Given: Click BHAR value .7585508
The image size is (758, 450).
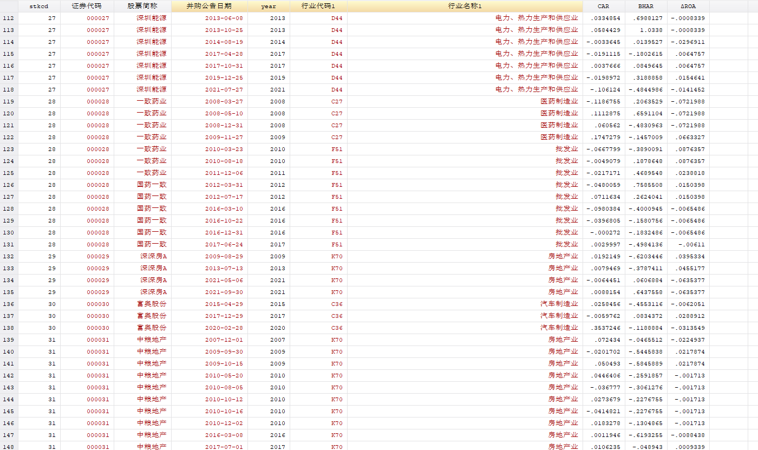Looking at the screenshot, I should tap(648, 185).
